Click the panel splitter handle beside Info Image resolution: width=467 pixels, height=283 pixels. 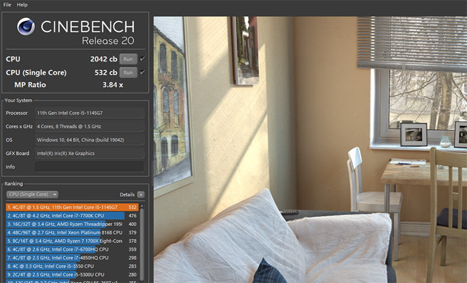tap(152, 172)
